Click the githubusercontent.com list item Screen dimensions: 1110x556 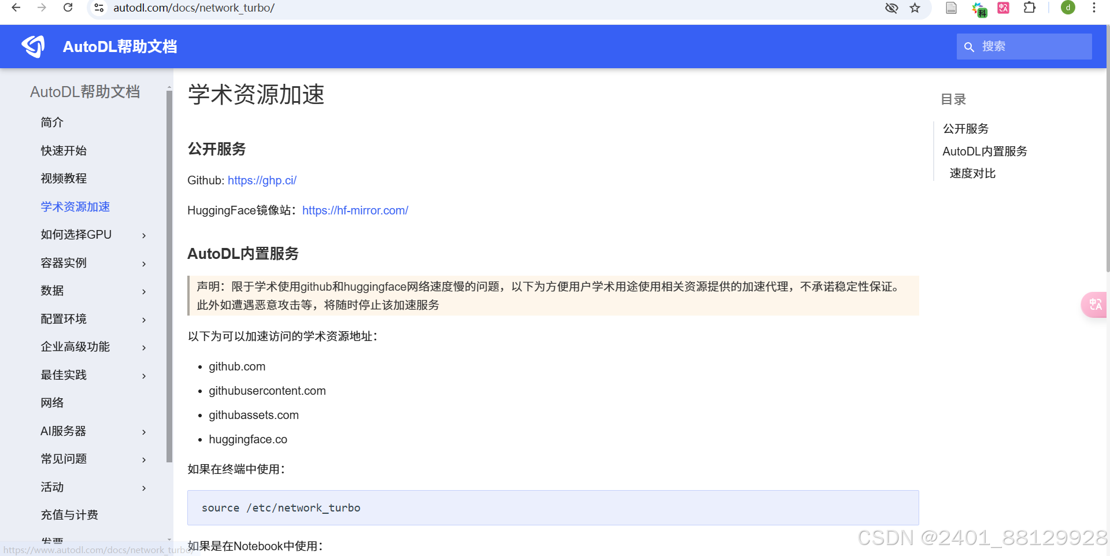point(267,391)
